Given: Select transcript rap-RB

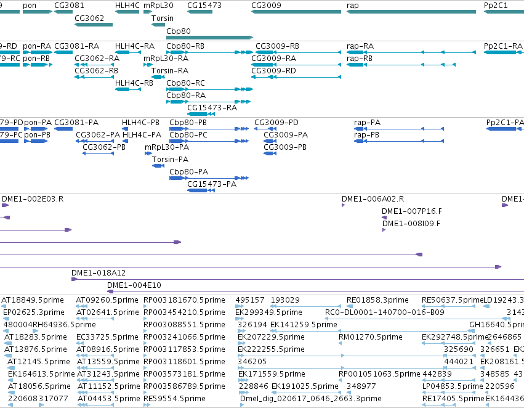Looking at the screenshot, I should point(360,59).
